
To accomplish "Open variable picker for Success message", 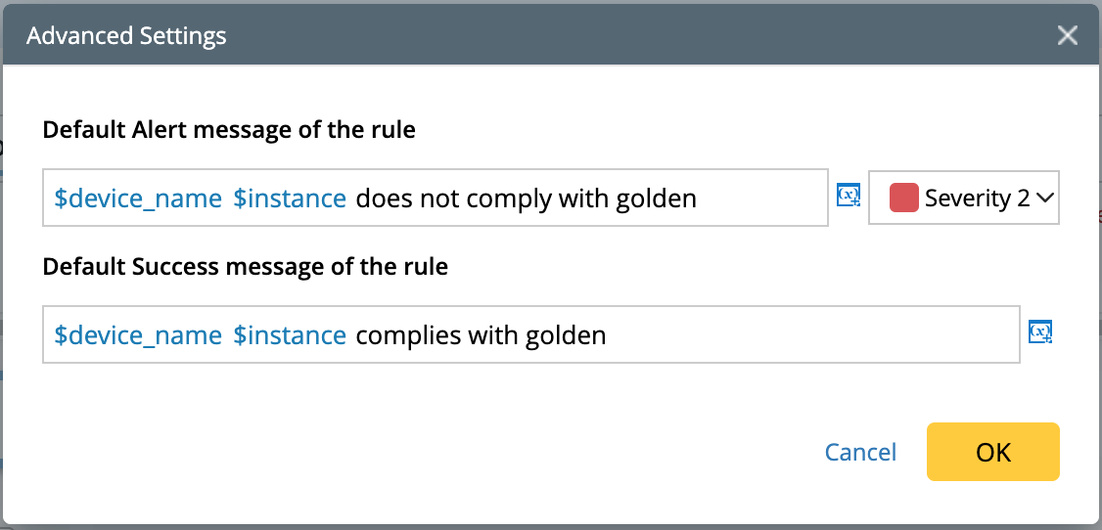I will pyautogui.click(x=1040, y=332).
